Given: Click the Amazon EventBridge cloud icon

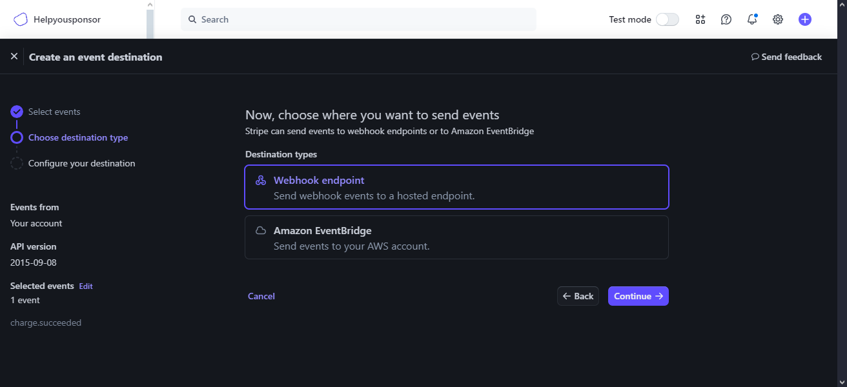Looking at the screenshot, I should point(261,230).
